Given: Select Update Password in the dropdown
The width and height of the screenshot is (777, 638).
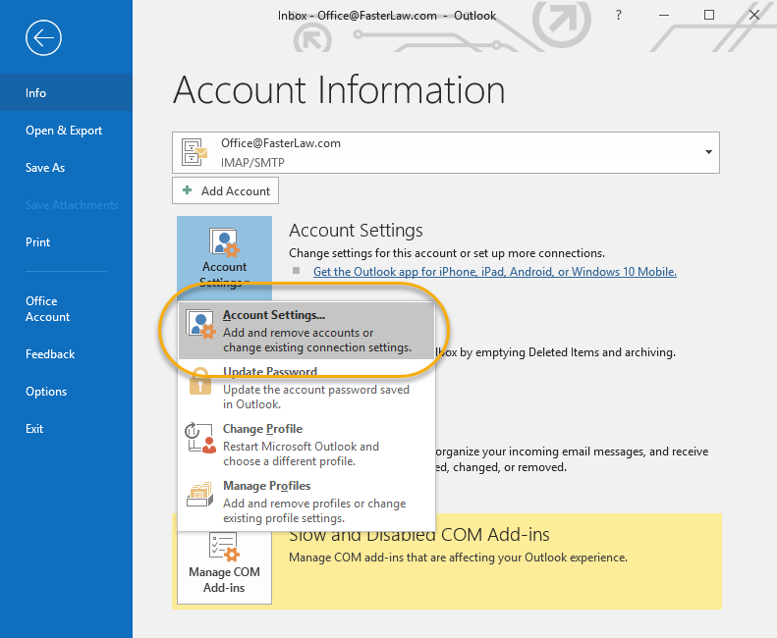Looking at the screenshot, I should (306, 388).
